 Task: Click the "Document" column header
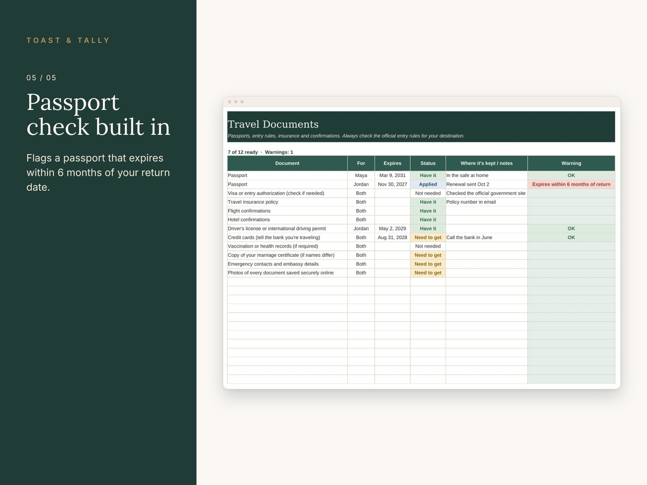(287, 163)
